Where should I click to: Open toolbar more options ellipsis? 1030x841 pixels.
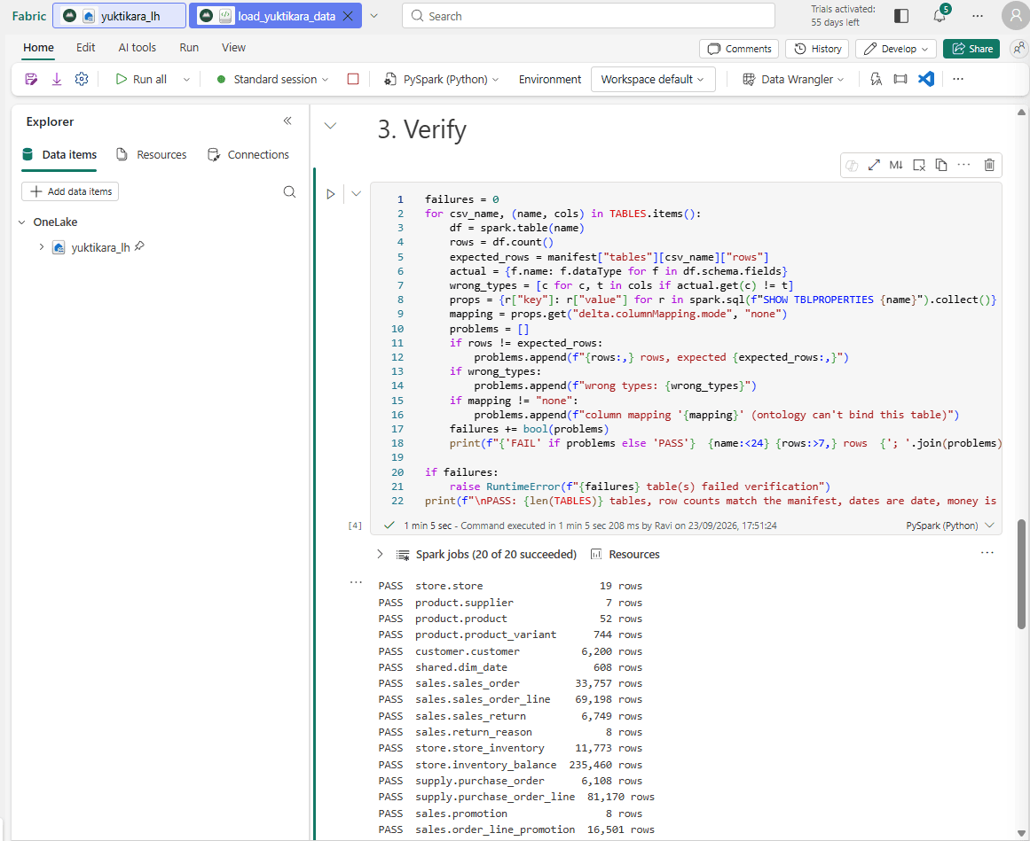click(x=958, y=80)
